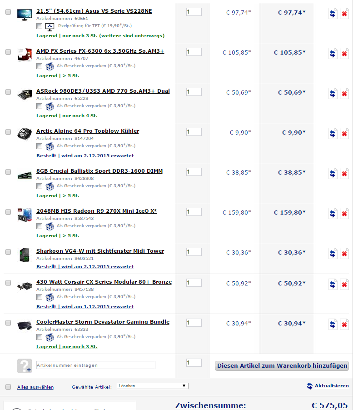Delete AMD FX-6300 using red X icon

coord(344,54)
